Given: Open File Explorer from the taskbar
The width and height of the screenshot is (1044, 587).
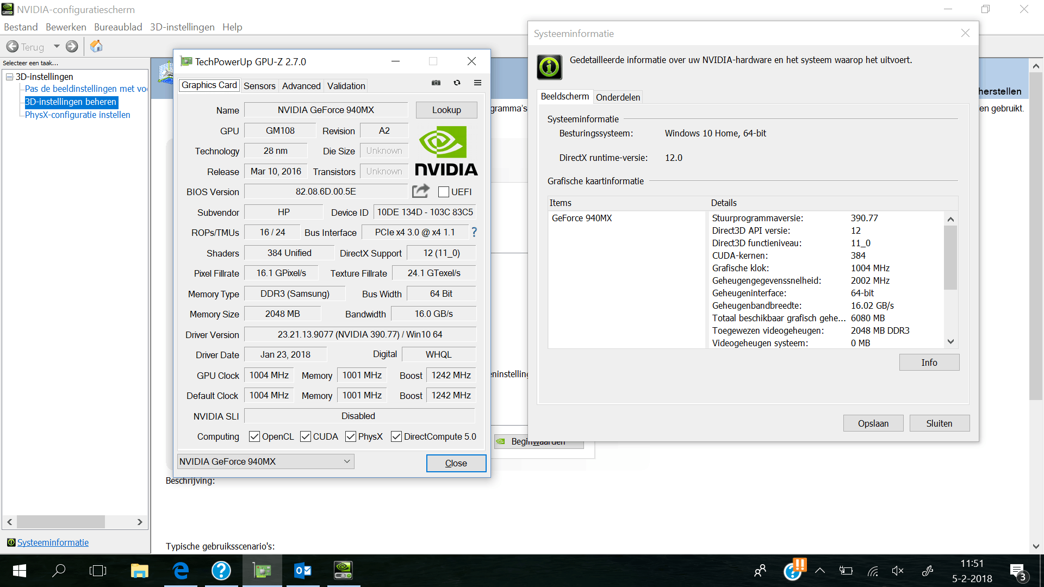Looking at the screenshot, I should pos(139,571).
